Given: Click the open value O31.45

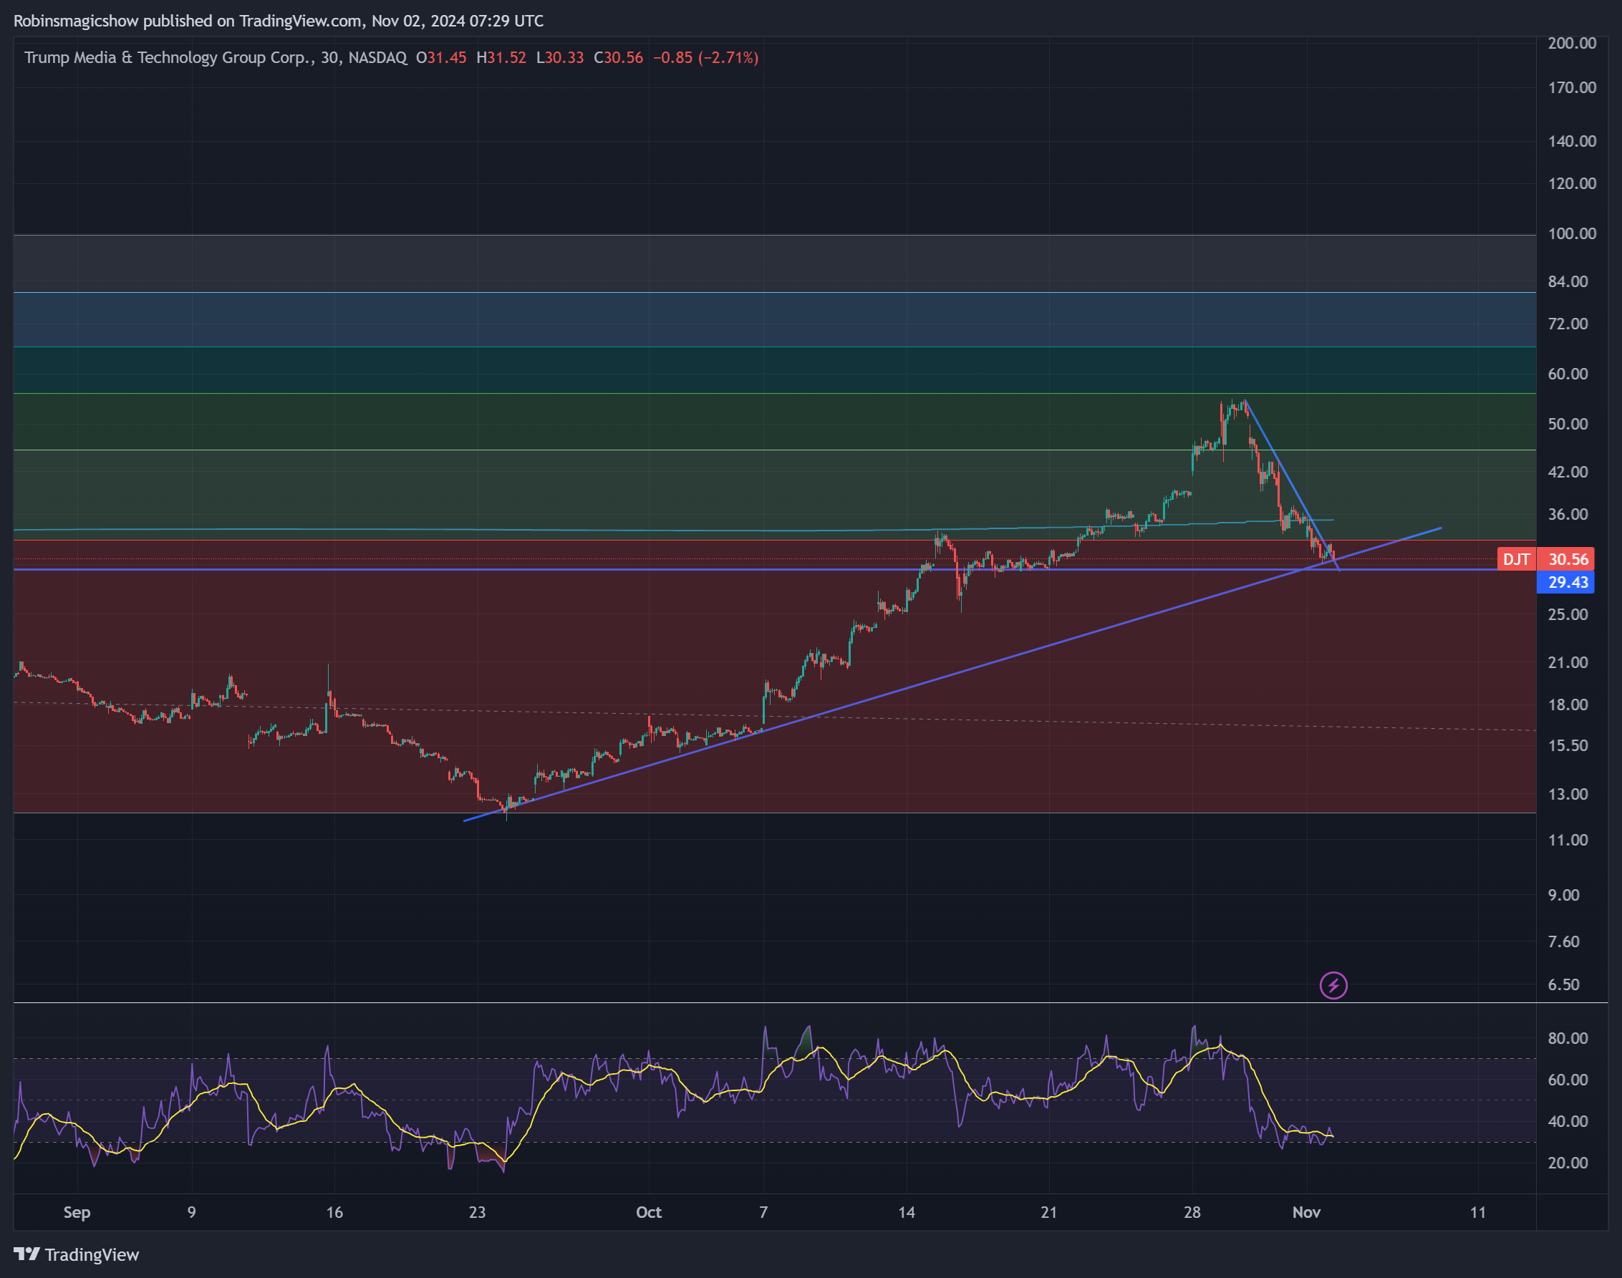Looking at the screenshot, I should point(442,57).
